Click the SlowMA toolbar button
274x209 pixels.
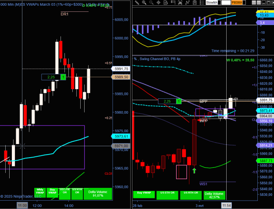coord(212,3)
